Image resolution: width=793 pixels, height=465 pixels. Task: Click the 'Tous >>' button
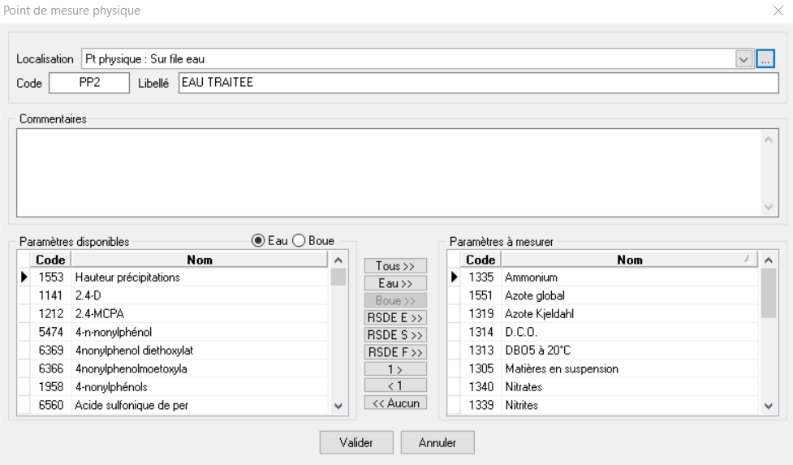(395, 266)
